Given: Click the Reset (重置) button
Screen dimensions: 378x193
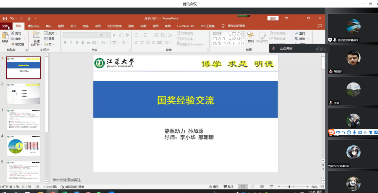Looking at the screenshot, I should pos(49,39).
